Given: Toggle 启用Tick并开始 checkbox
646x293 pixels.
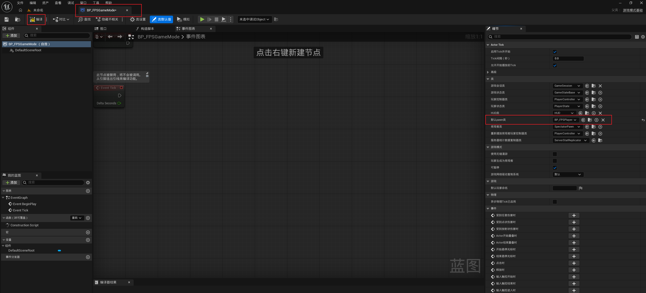Looking at the screenshot, I should [x=555, y=52].
